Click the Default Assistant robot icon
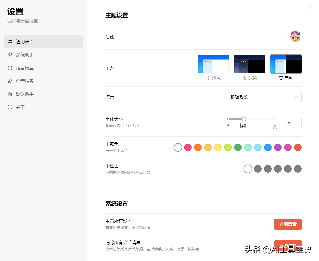This screenshot has height=261, width=319. pyautogui.click(x=10, y=94)
